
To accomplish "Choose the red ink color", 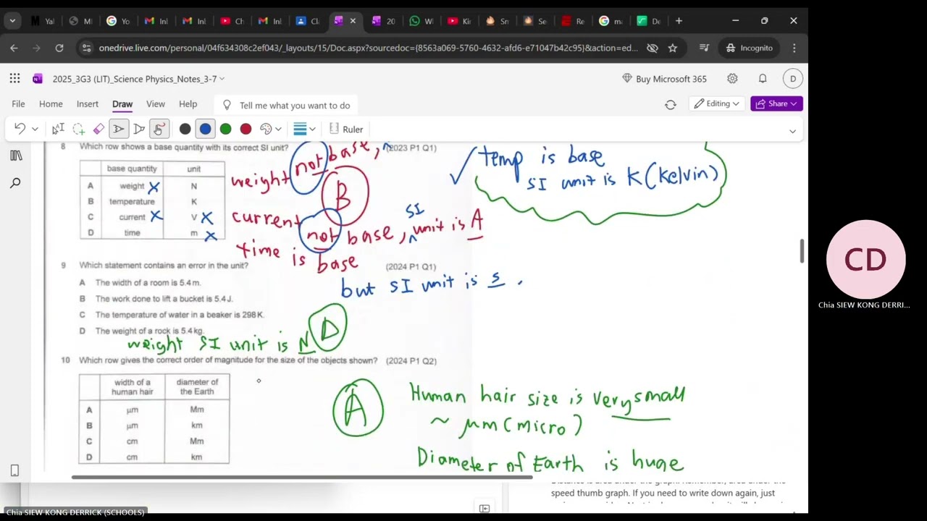I will point(246,129).
